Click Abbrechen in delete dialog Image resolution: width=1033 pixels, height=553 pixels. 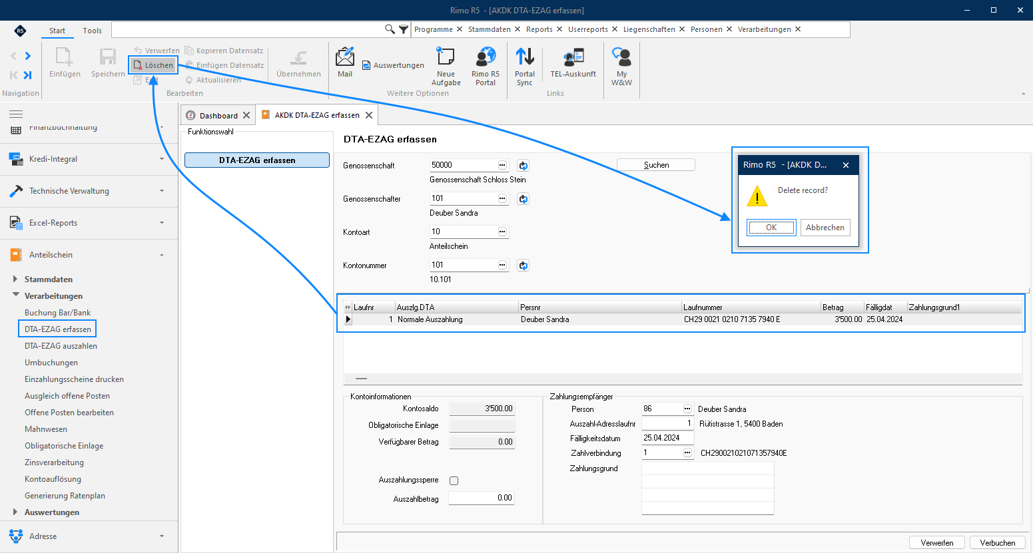click(825, 228)
